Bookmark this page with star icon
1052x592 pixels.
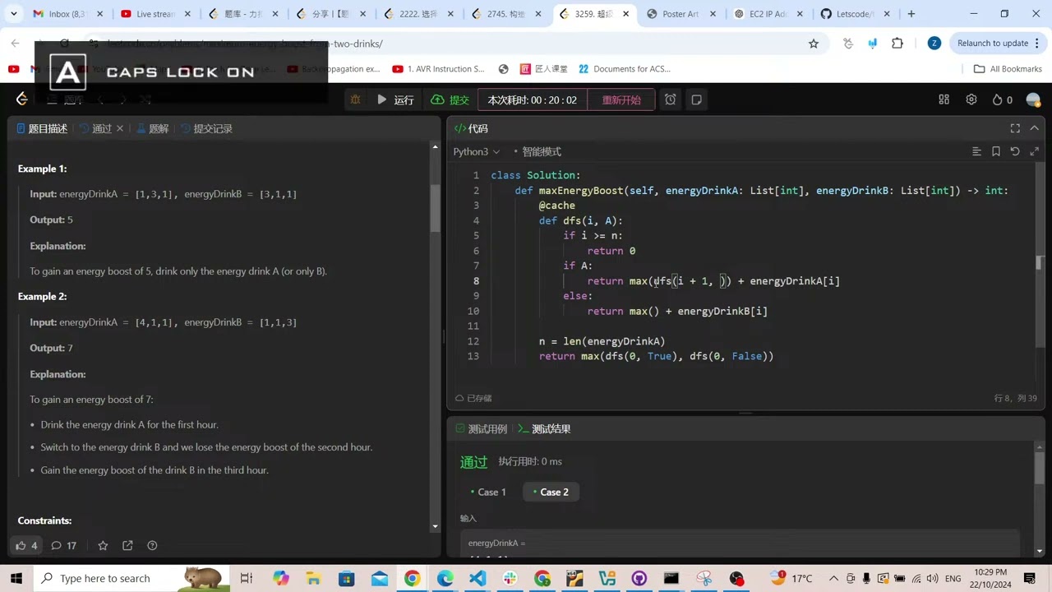click(814, 44)
